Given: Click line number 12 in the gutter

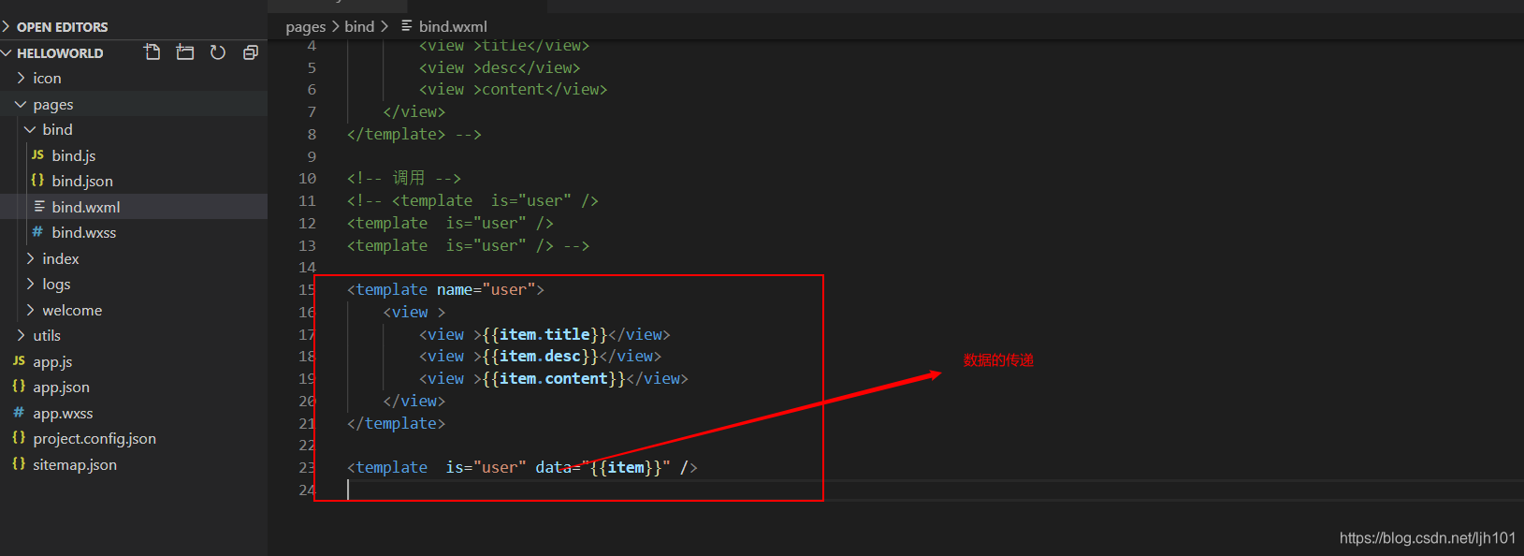Looking at the screenshot, I should [x=307, y=224].
